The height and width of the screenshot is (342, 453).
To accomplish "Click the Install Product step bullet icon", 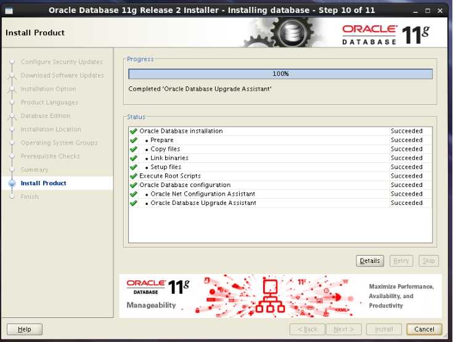I will point(12,183).
